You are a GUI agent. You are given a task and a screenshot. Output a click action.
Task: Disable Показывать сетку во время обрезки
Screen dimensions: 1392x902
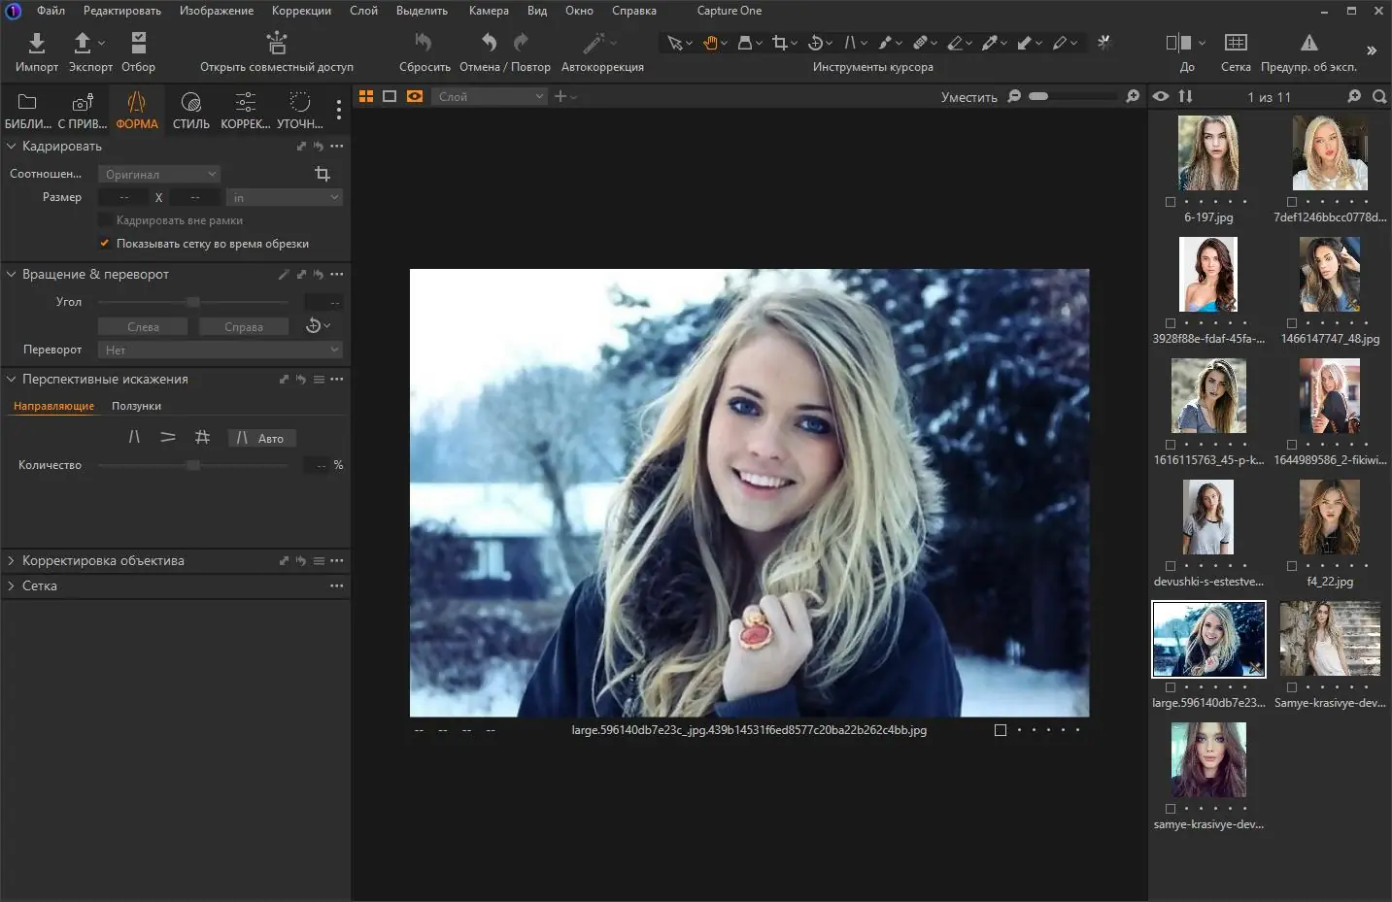point(104,243)
